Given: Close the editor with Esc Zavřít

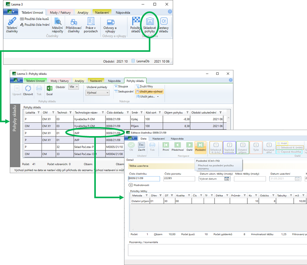Looking at the screenshot, I should pos(141,145).
